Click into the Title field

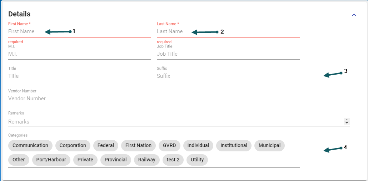point(79,76)
